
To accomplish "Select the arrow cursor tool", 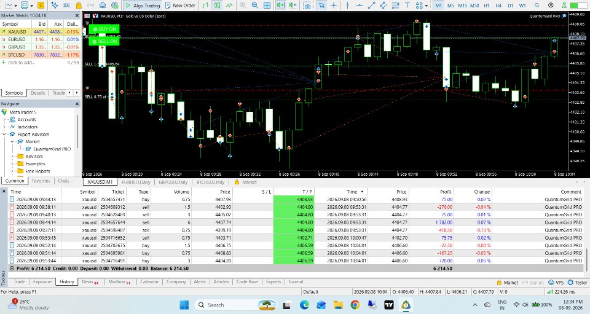I will tap(321, 6).
